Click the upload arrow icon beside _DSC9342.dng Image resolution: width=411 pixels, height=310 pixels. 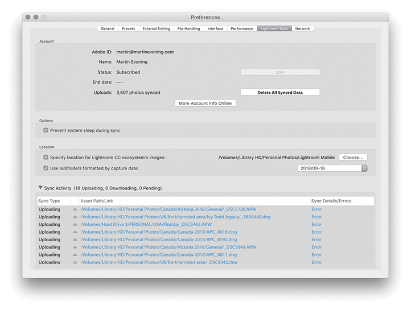(75, 262)
